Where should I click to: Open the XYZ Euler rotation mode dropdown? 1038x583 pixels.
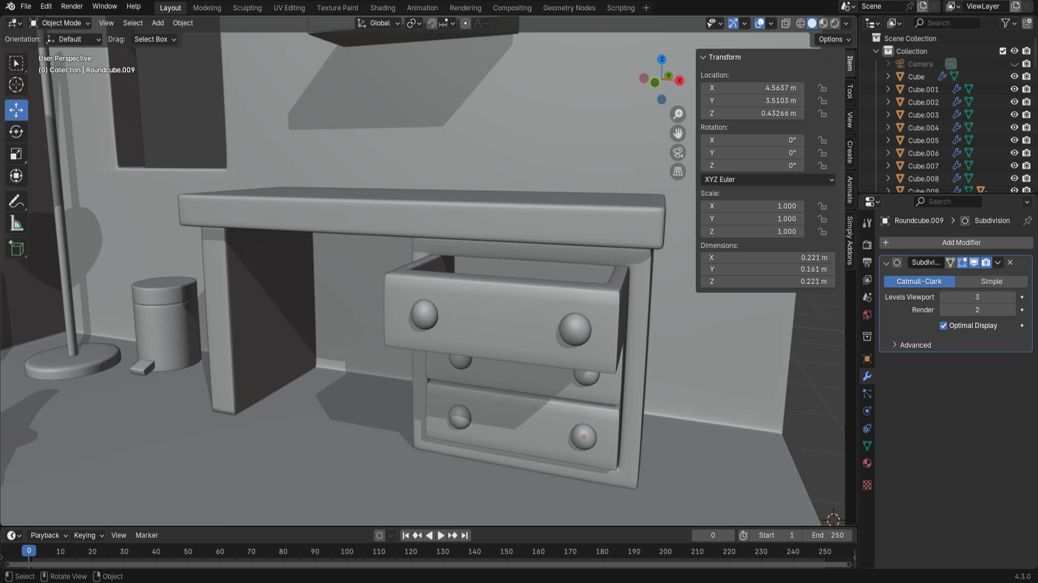point(768,179)
